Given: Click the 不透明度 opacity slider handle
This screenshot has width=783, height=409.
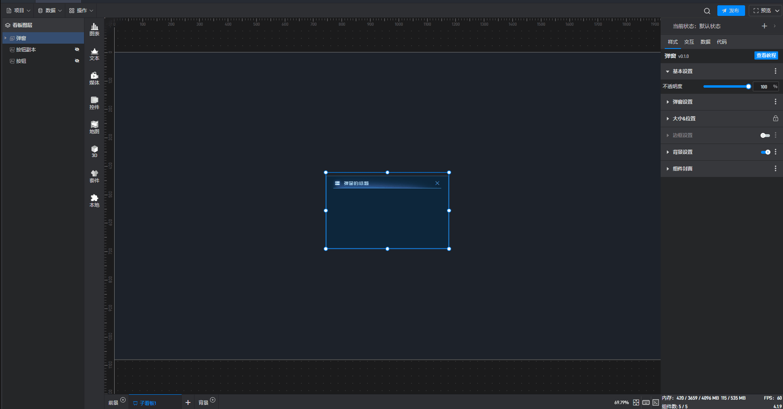Looking at the screenshot, I should click(x=748, y=86).
